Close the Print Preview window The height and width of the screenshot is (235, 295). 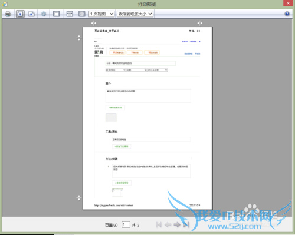click(x=288, y=3)
